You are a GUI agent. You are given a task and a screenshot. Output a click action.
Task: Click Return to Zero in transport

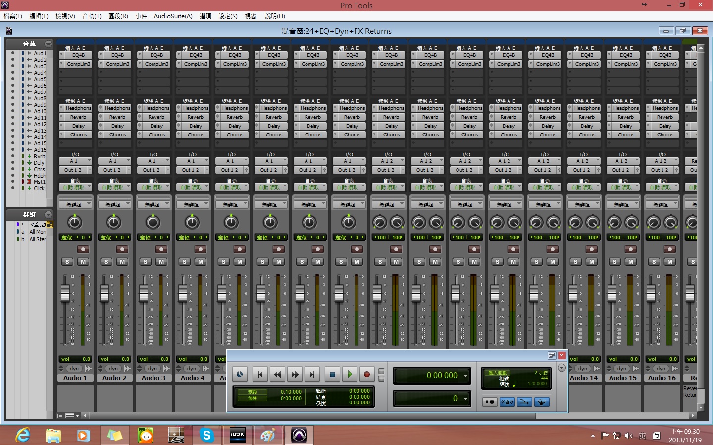click(260, 375)
